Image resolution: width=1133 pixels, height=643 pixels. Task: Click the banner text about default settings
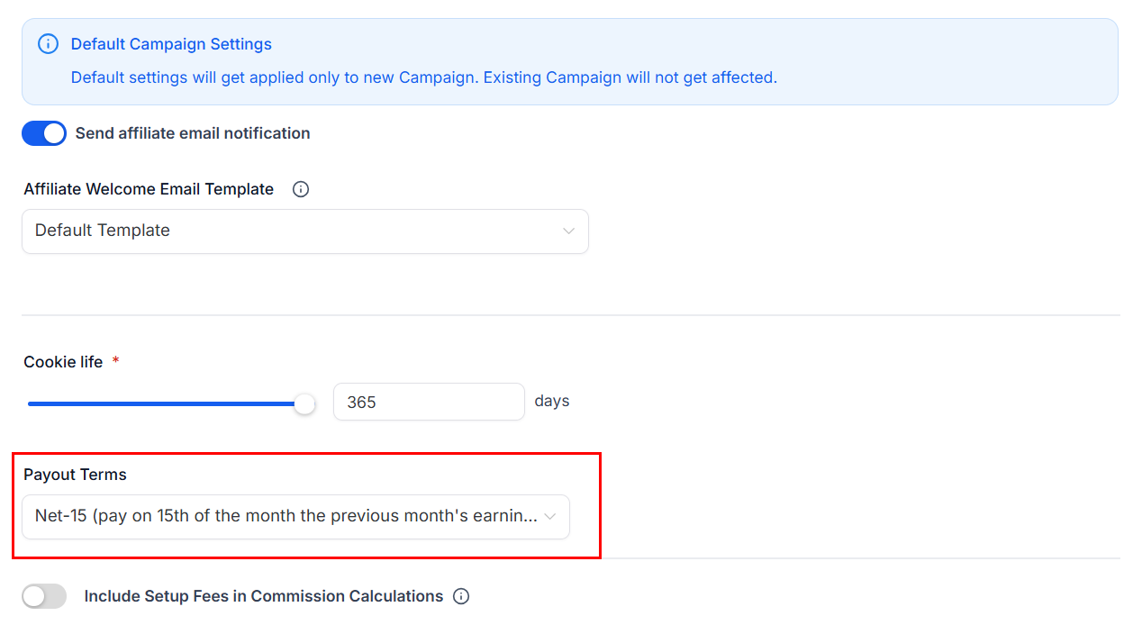(423, 77)
